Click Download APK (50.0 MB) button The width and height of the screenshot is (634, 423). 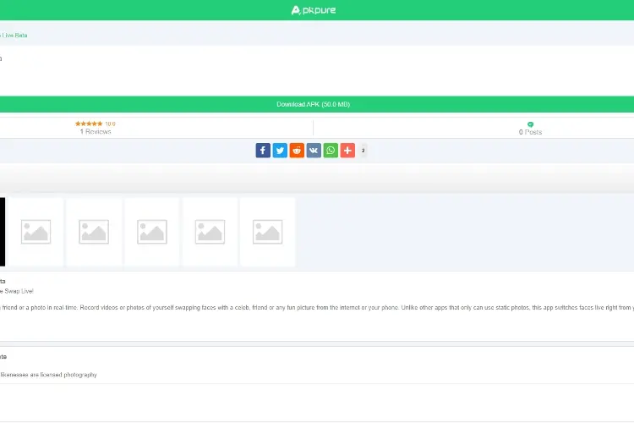click(313, 104)
